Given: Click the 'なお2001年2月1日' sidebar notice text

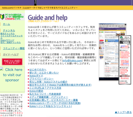Looking at the screenshot, I should [x=11, y=105].
